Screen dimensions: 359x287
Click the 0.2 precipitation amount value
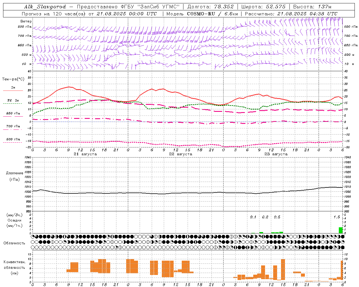pyautogui.click(x=265, y=217)
